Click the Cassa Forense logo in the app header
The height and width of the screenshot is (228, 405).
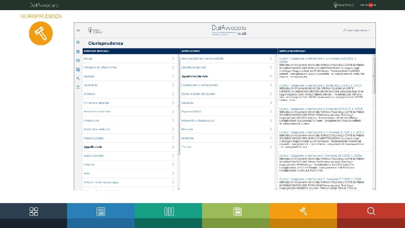point(95,30)
